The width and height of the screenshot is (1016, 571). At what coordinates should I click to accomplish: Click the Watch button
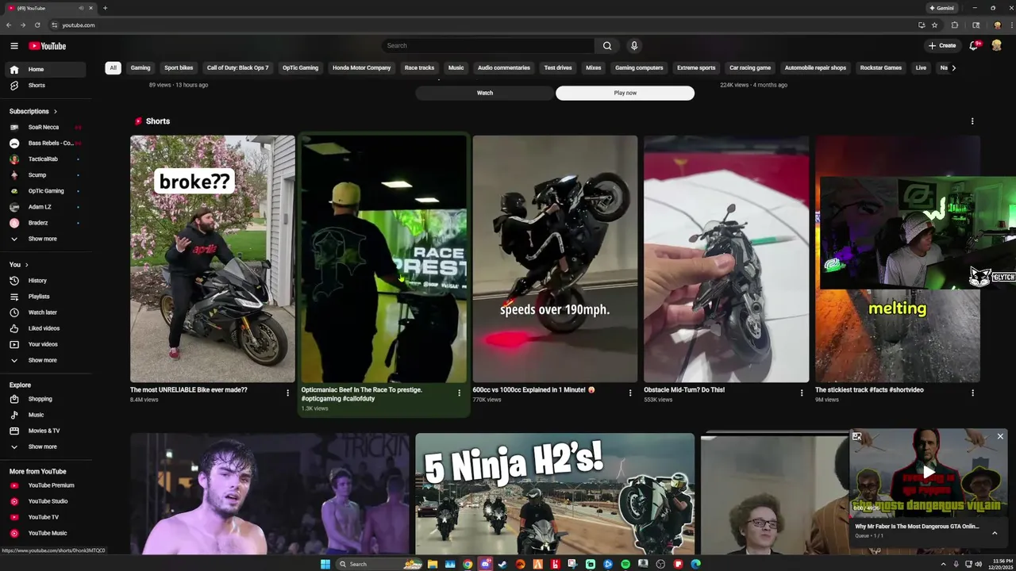click(x=485, y=93)
